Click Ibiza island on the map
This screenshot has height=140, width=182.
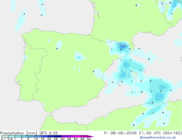coord(119,82)
